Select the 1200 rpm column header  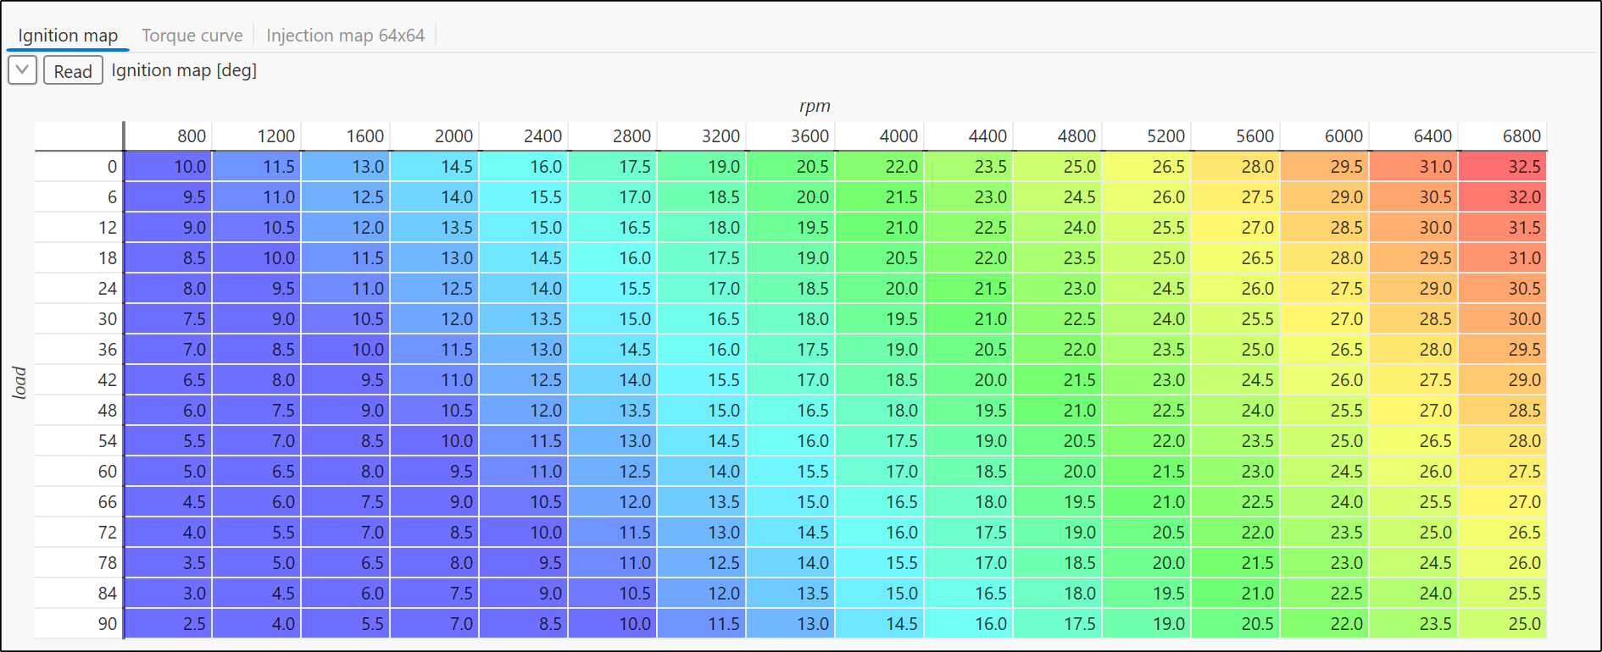tap(257, 136)
